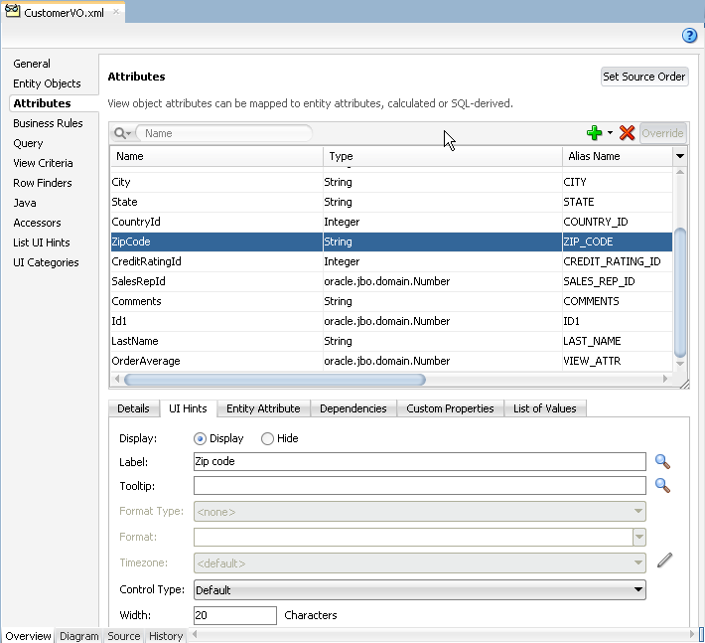Click the Width input field
This screenshot has height=643, width=705.
(x=234, y=615)
